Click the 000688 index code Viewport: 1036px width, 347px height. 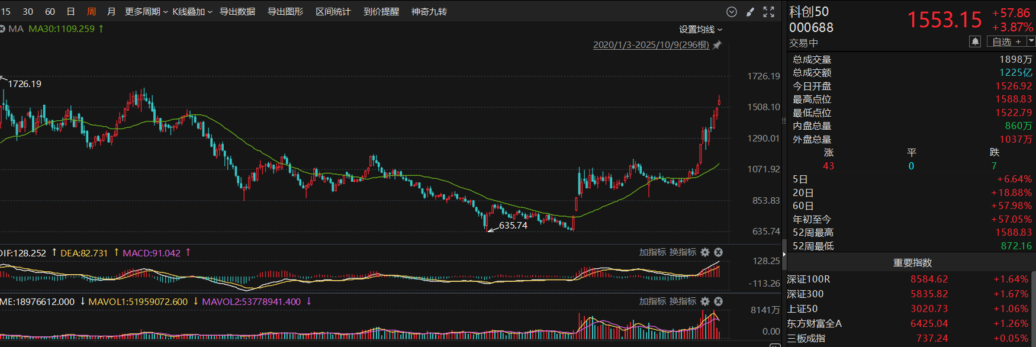pos(811,28)
